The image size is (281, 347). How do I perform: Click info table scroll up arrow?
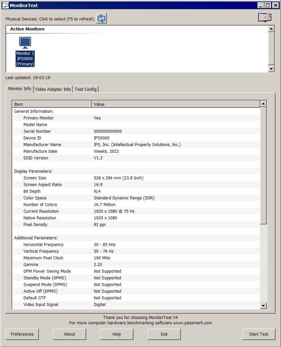263,104
